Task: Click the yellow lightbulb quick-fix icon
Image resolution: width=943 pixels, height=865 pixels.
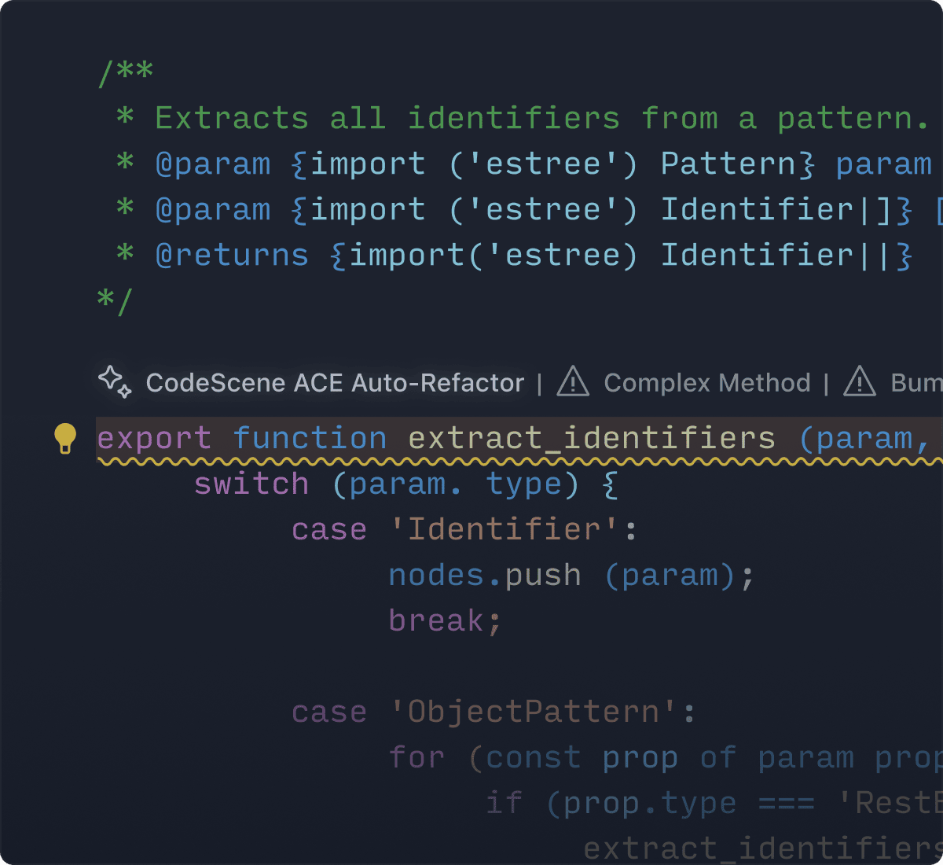Action: [x=65, y=437]
